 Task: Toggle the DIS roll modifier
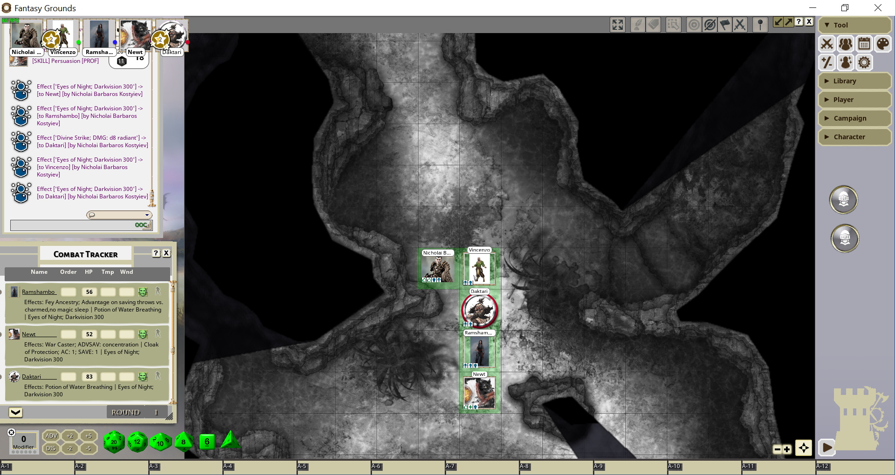(x=51, y=448)
